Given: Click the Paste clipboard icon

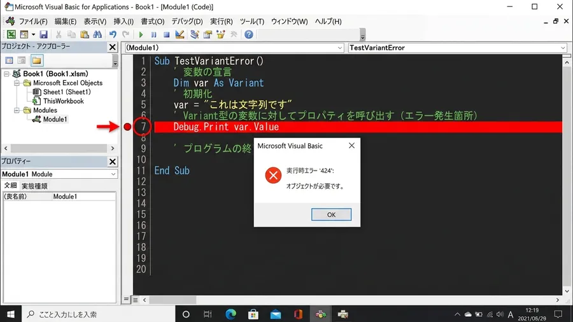Looking at the screenshot, I should [85, 34].
